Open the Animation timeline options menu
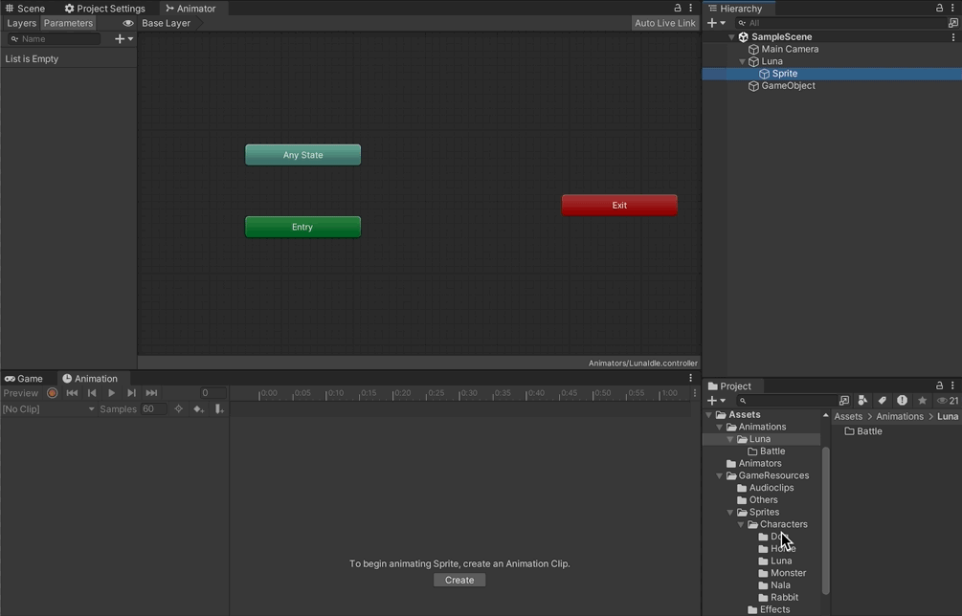This screenshot has height=616, width=962. [x=695, y=393]
